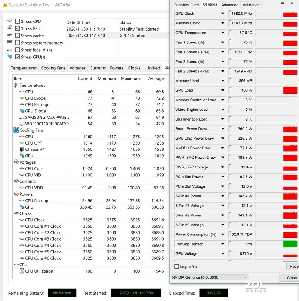Switch to the Powers tab
Viewport: 299px width, 301px height.
(x=117, y=68)
